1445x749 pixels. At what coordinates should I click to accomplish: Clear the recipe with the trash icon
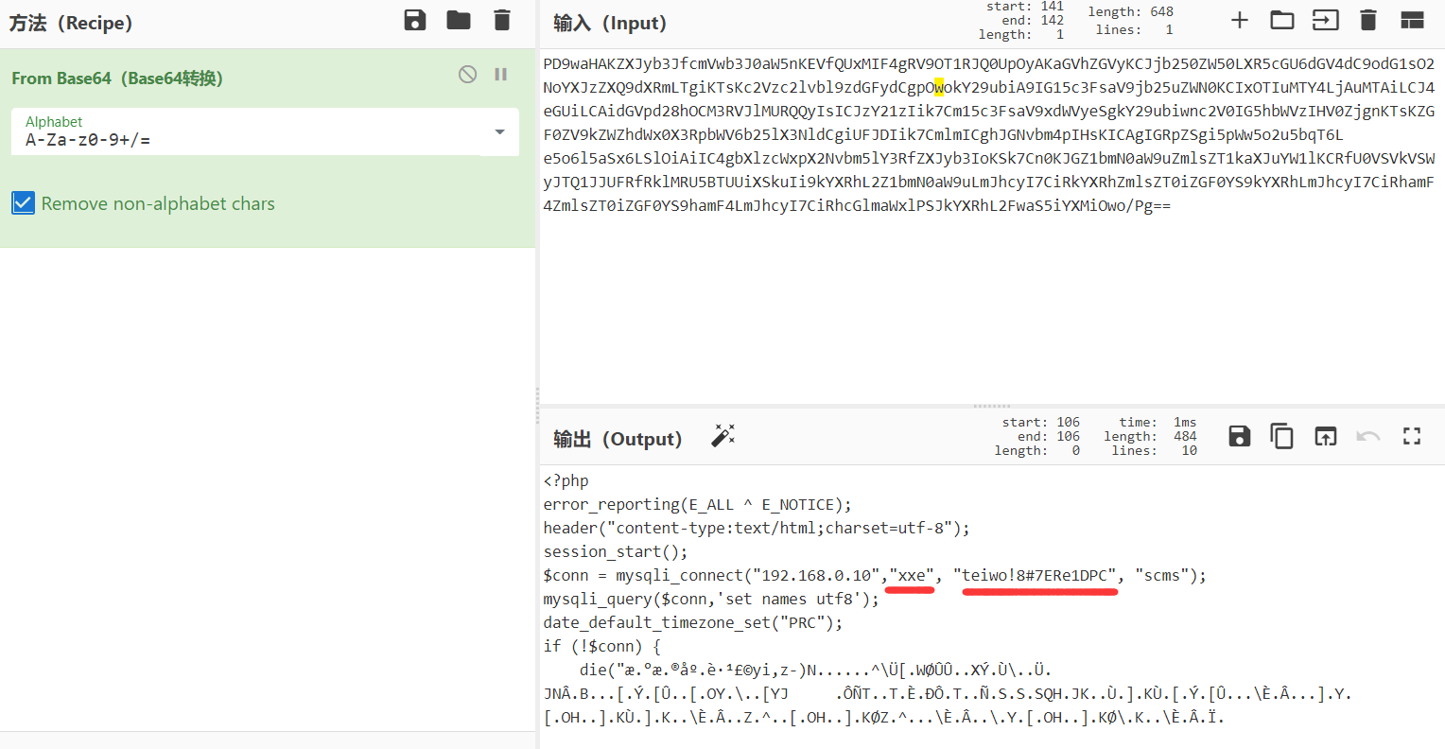(502, 20)
